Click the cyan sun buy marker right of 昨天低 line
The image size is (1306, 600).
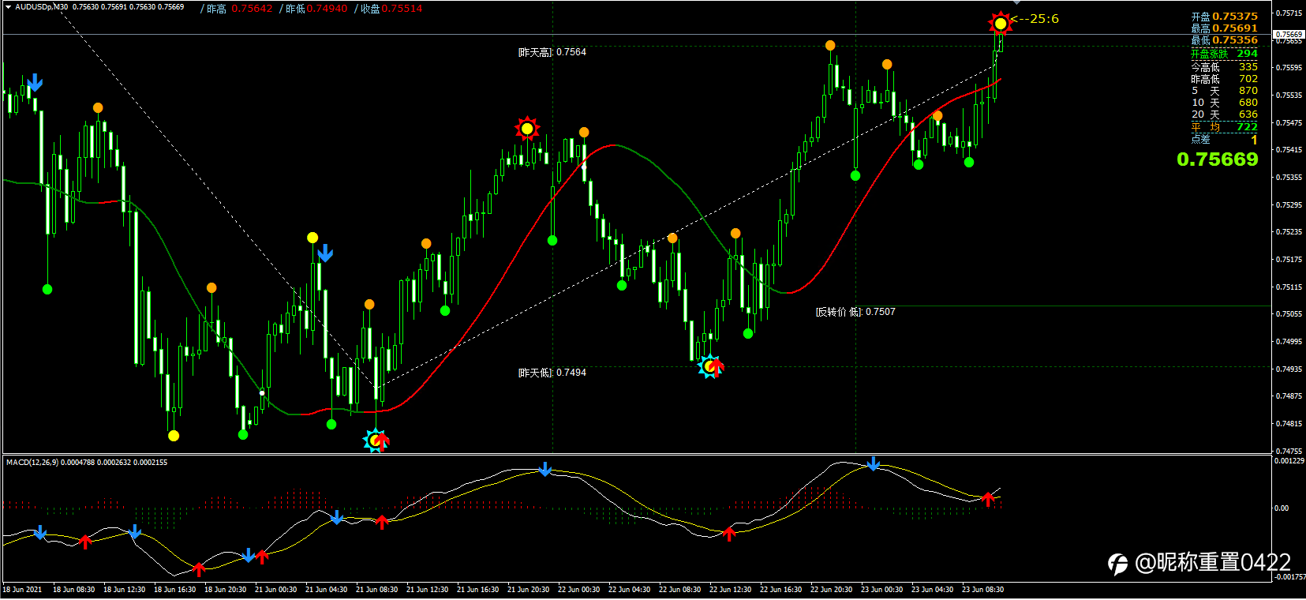pyautogui.click(x=709, y=366)
